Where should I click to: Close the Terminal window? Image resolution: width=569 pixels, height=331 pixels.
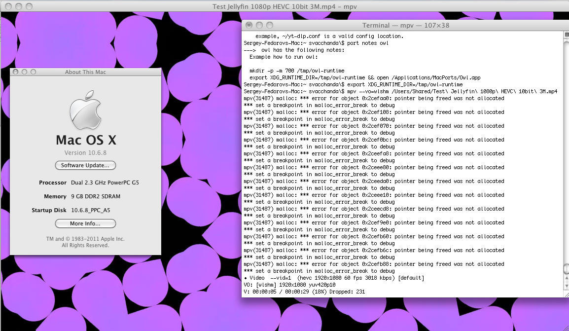pyautogui.click(x=249, y=25)
